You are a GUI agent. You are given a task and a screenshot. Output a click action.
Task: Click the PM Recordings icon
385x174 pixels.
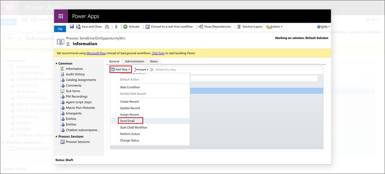coord(62,96)
